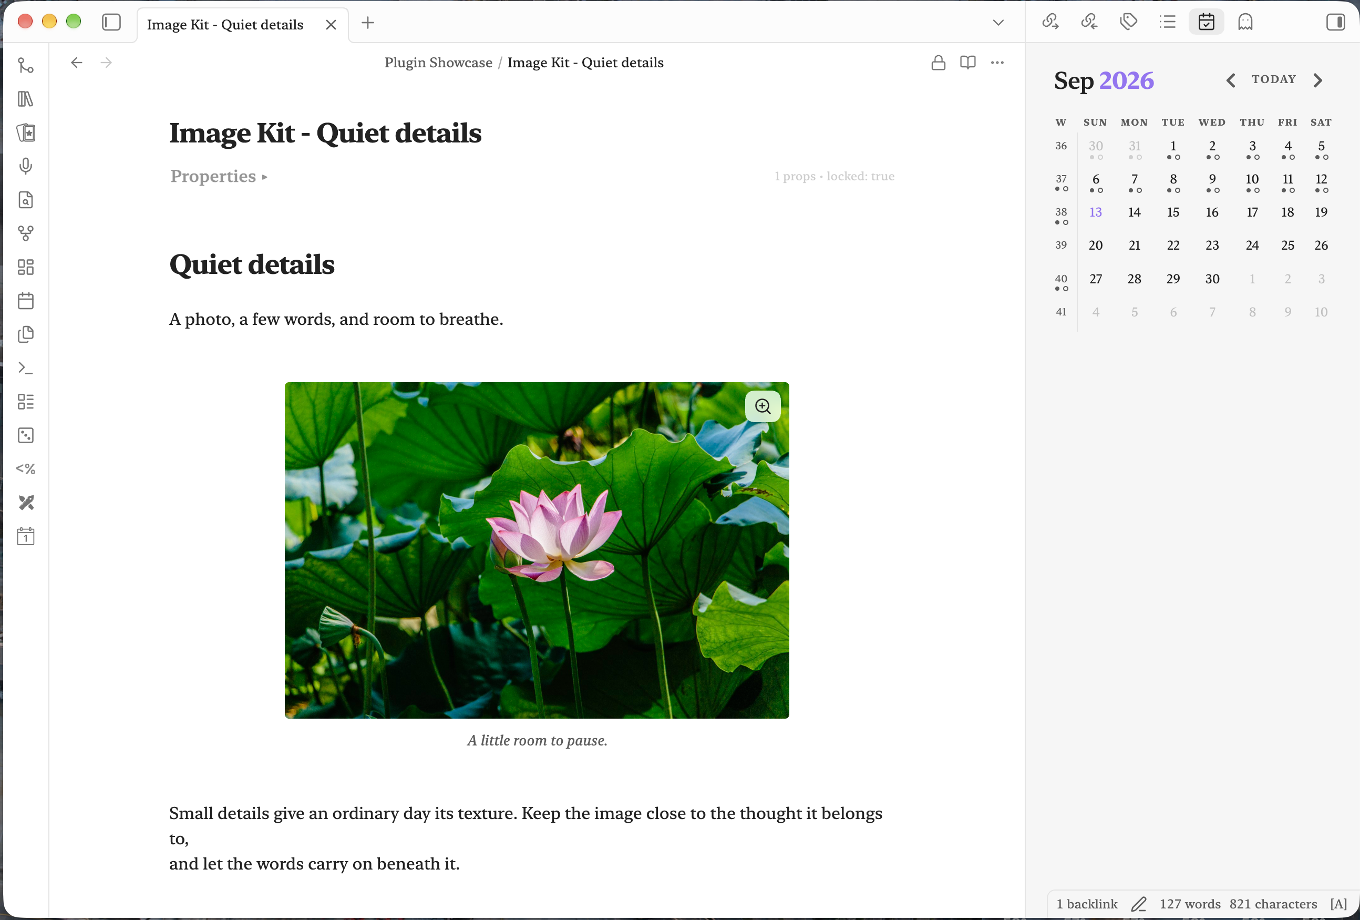This screenshot has height=920, width=1360.
Task: Open the pencil and ruler ribbon icon
Action: pyautogui.click(x=26, y=503)
